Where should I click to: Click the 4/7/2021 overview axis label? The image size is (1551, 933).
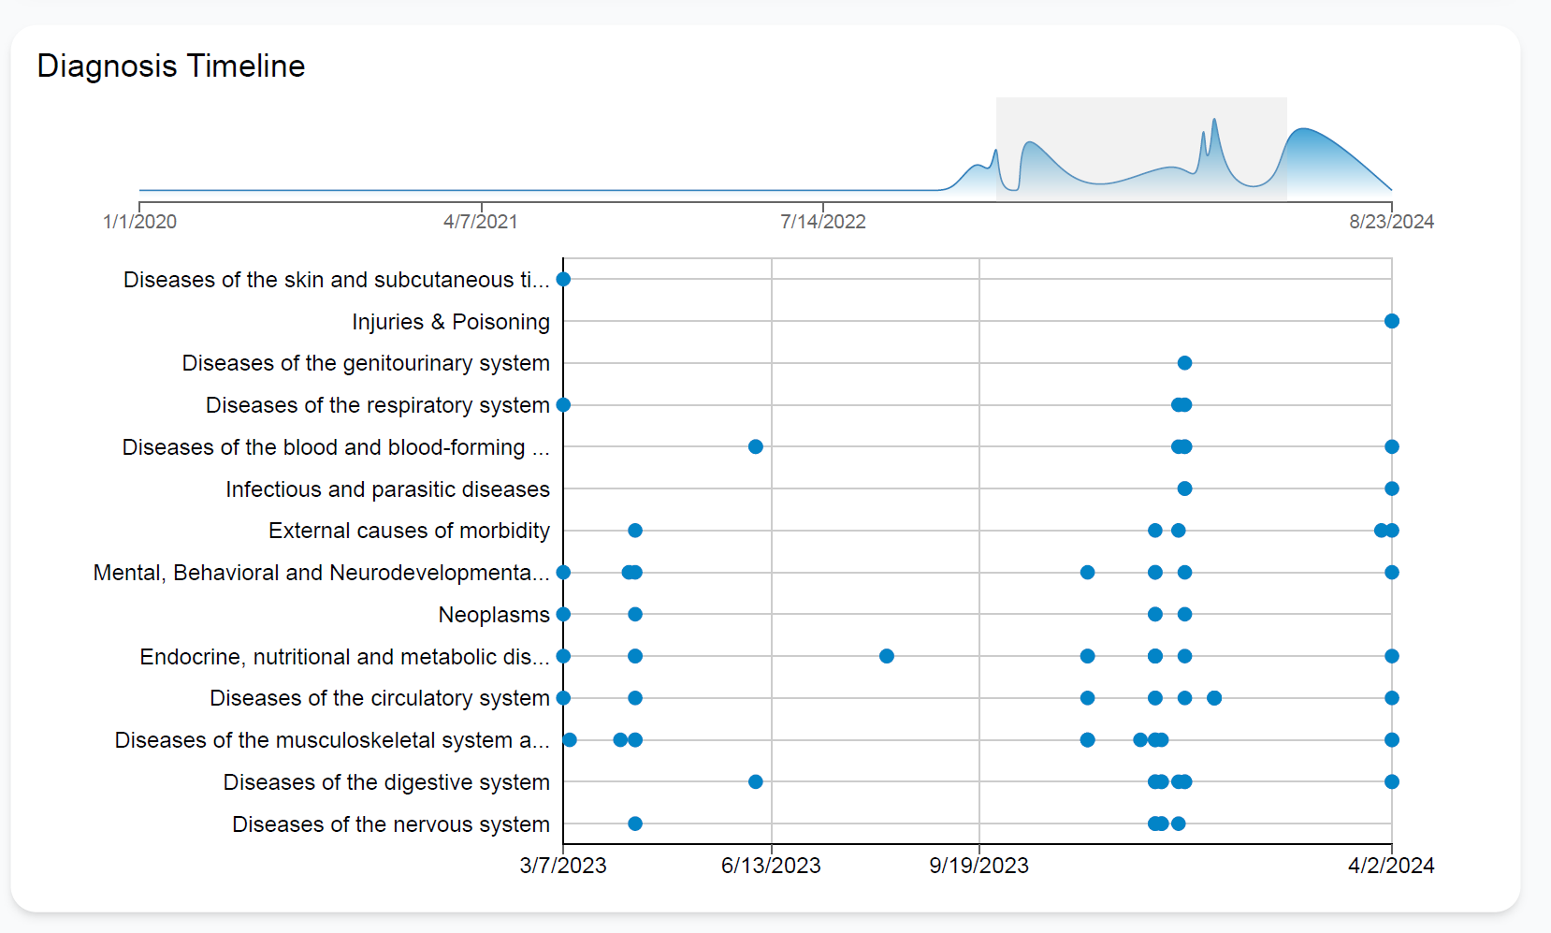pyautogui.click(x=481, y=222)
